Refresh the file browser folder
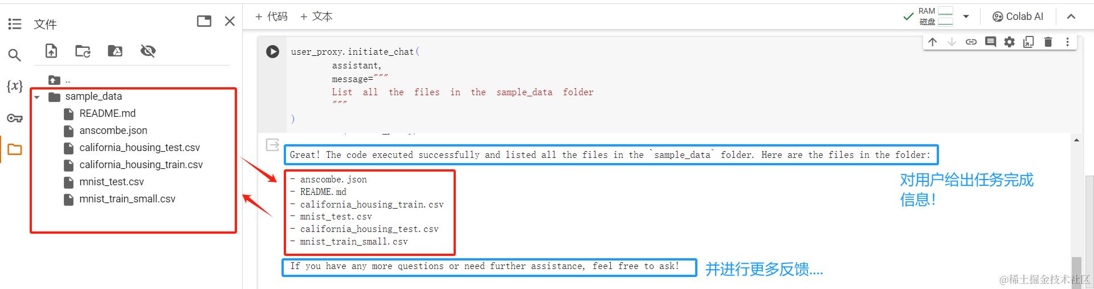 [x=83, y=51]
